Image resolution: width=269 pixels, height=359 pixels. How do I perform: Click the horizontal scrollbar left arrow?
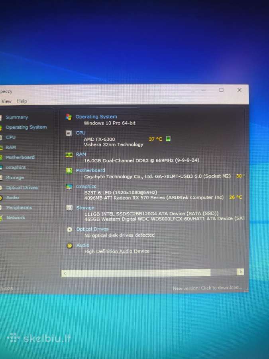65,273
